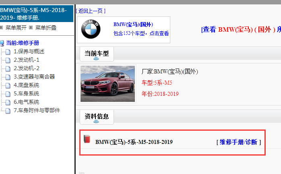281x174 pixels.
Task: Collapse all menus with 菜单折叠
Action: tap(46, 28)
